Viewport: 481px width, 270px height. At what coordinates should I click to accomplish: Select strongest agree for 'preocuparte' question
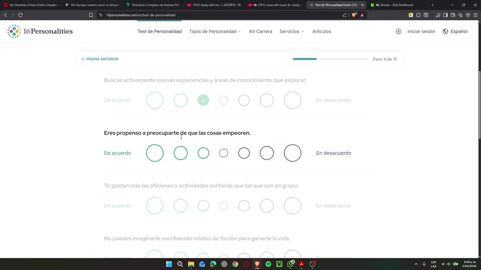(x=155, y=153)
